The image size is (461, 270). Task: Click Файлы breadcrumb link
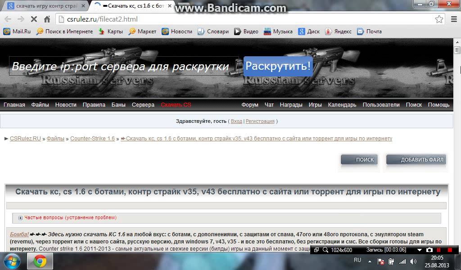click(55, 139)
